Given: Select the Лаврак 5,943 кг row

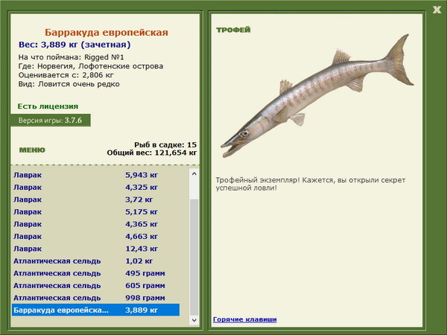Looking at the screenshot, I should (95, 175).
